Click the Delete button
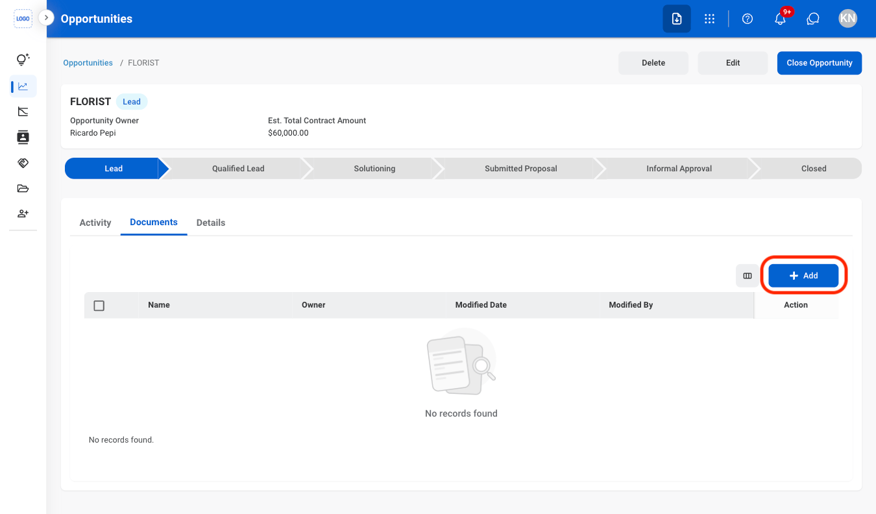 (653, 63)
